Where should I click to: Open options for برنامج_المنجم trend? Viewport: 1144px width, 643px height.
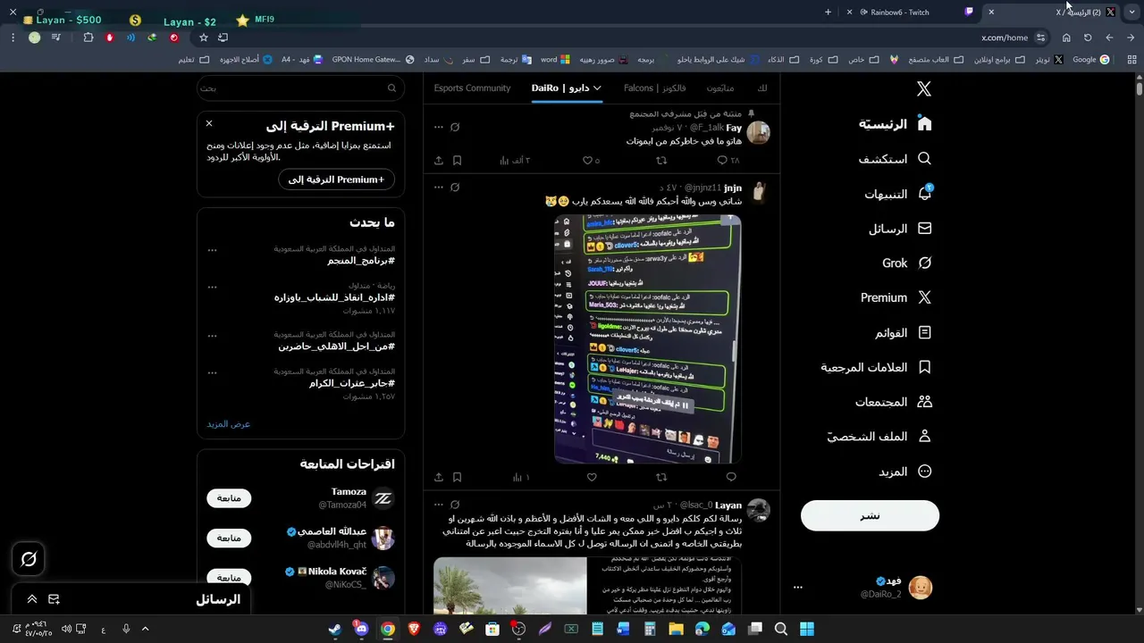point(212,250)
